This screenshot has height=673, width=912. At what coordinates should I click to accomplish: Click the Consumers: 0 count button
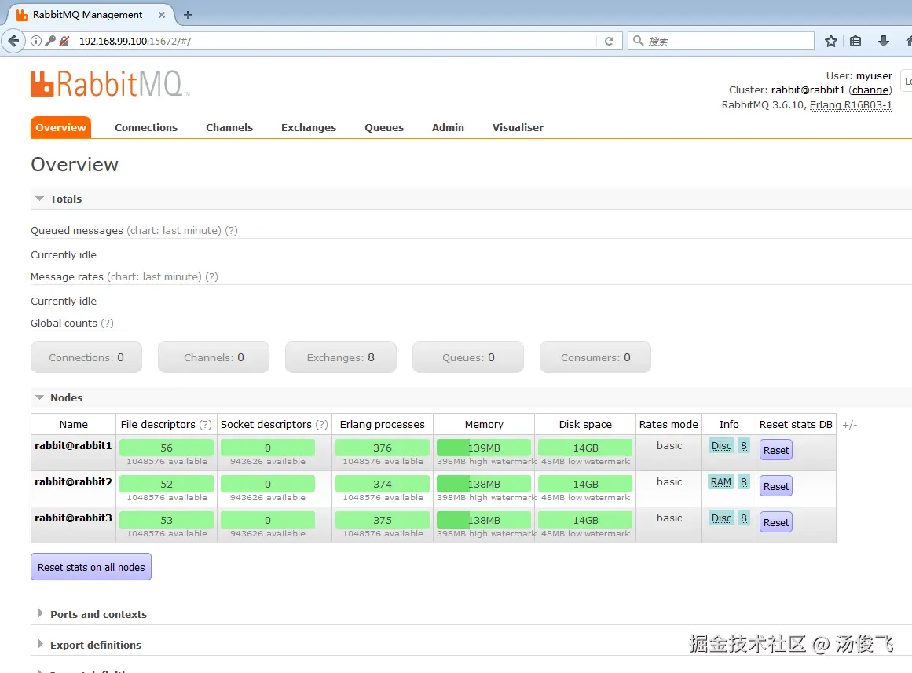click(x=595, y=357)
